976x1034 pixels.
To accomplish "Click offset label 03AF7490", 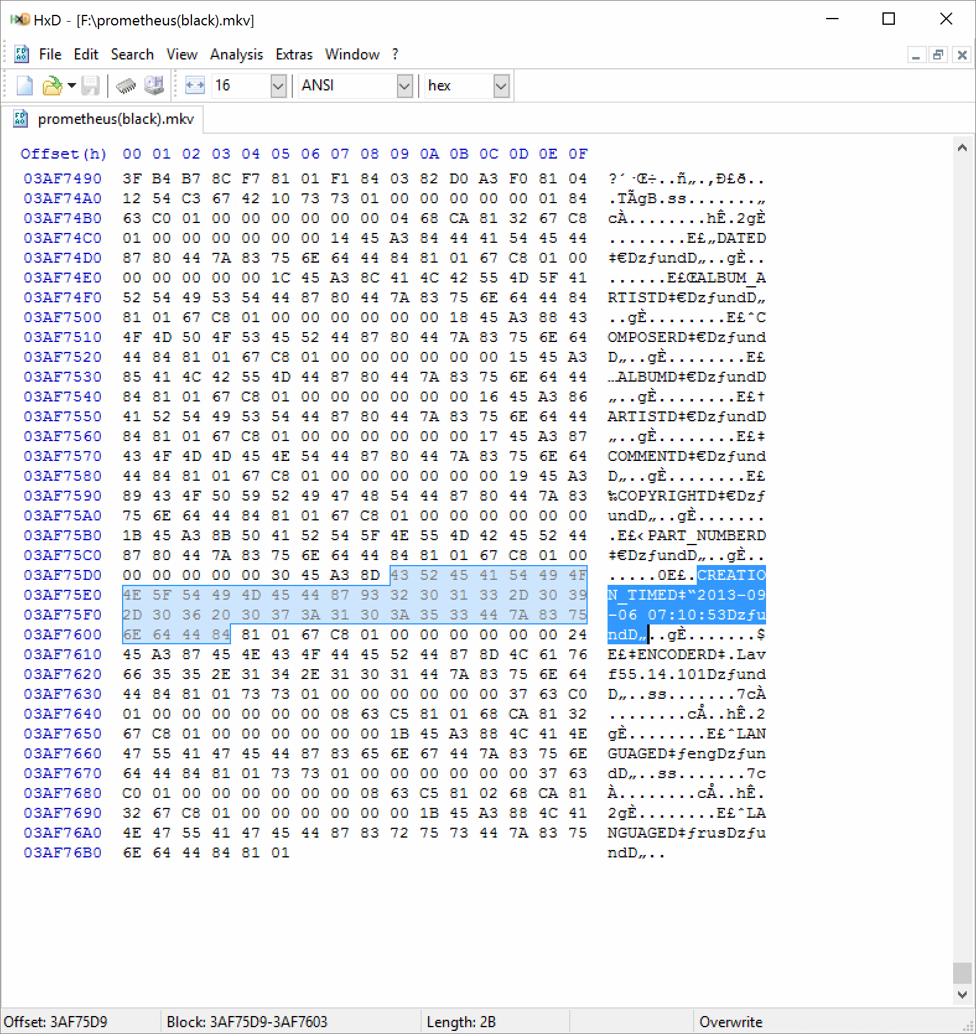I will (x=63, y=178).
